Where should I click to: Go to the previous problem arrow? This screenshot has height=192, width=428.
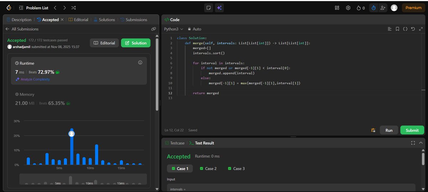55,7
